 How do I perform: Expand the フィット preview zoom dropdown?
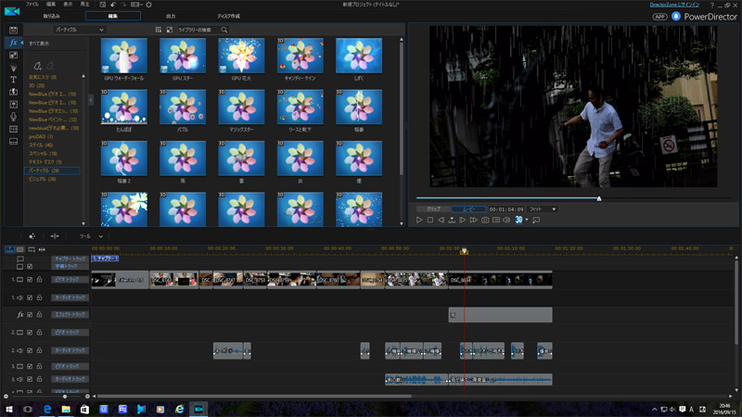click(x=543, y=209)
